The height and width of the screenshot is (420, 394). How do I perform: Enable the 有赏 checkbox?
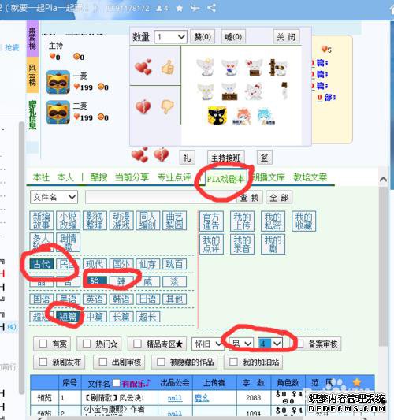pyautogui.click(x=43, y=344)
